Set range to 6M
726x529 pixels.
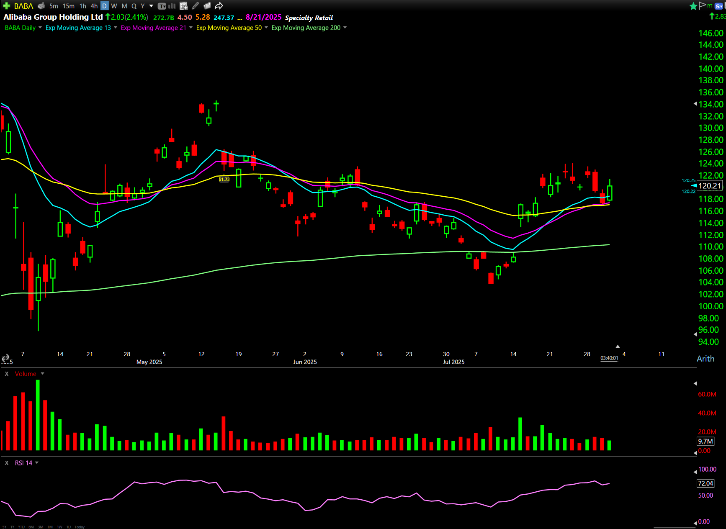[31, 527]
